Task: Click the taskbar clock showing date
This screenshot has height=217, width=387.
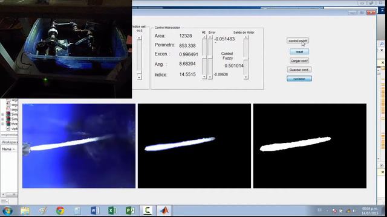Action: 369,211
